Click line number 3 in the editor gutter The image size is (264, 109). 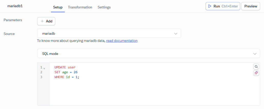(41, 77)
